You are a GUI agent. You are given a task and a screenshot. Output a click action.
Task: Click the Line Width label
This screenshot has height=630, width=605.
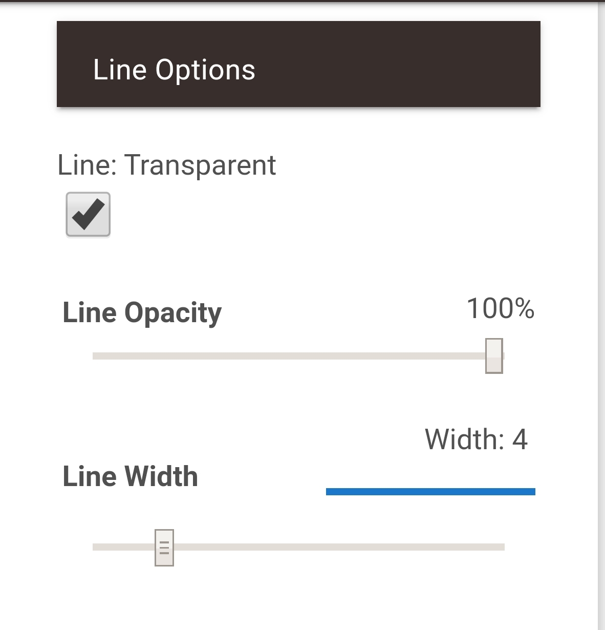point(130,476)
